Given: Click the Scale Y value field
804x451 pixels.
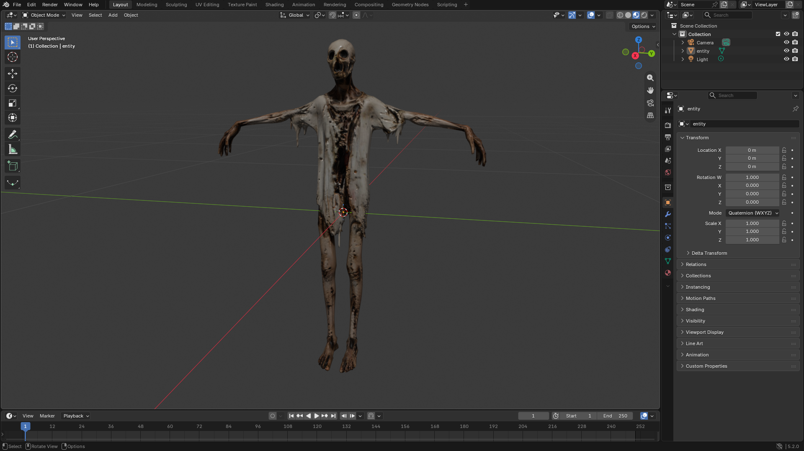Looking at the screenshot, I should (x=752, y=231).
